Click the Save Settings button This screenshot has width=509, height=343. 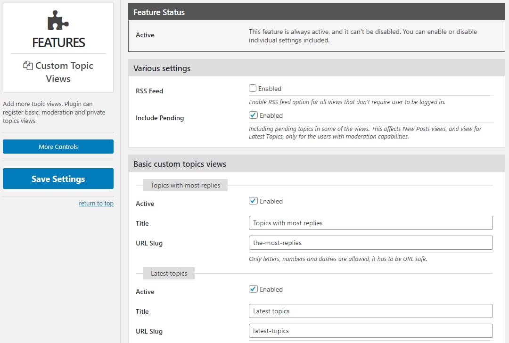click(x=58, y=179)
